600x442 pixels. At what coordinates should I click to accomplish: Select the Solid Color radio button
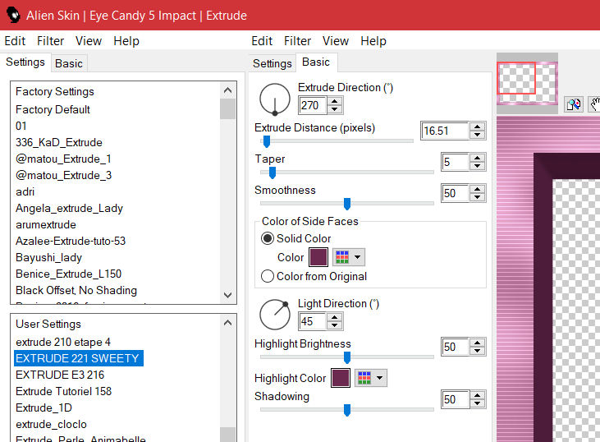pos(267,238)
